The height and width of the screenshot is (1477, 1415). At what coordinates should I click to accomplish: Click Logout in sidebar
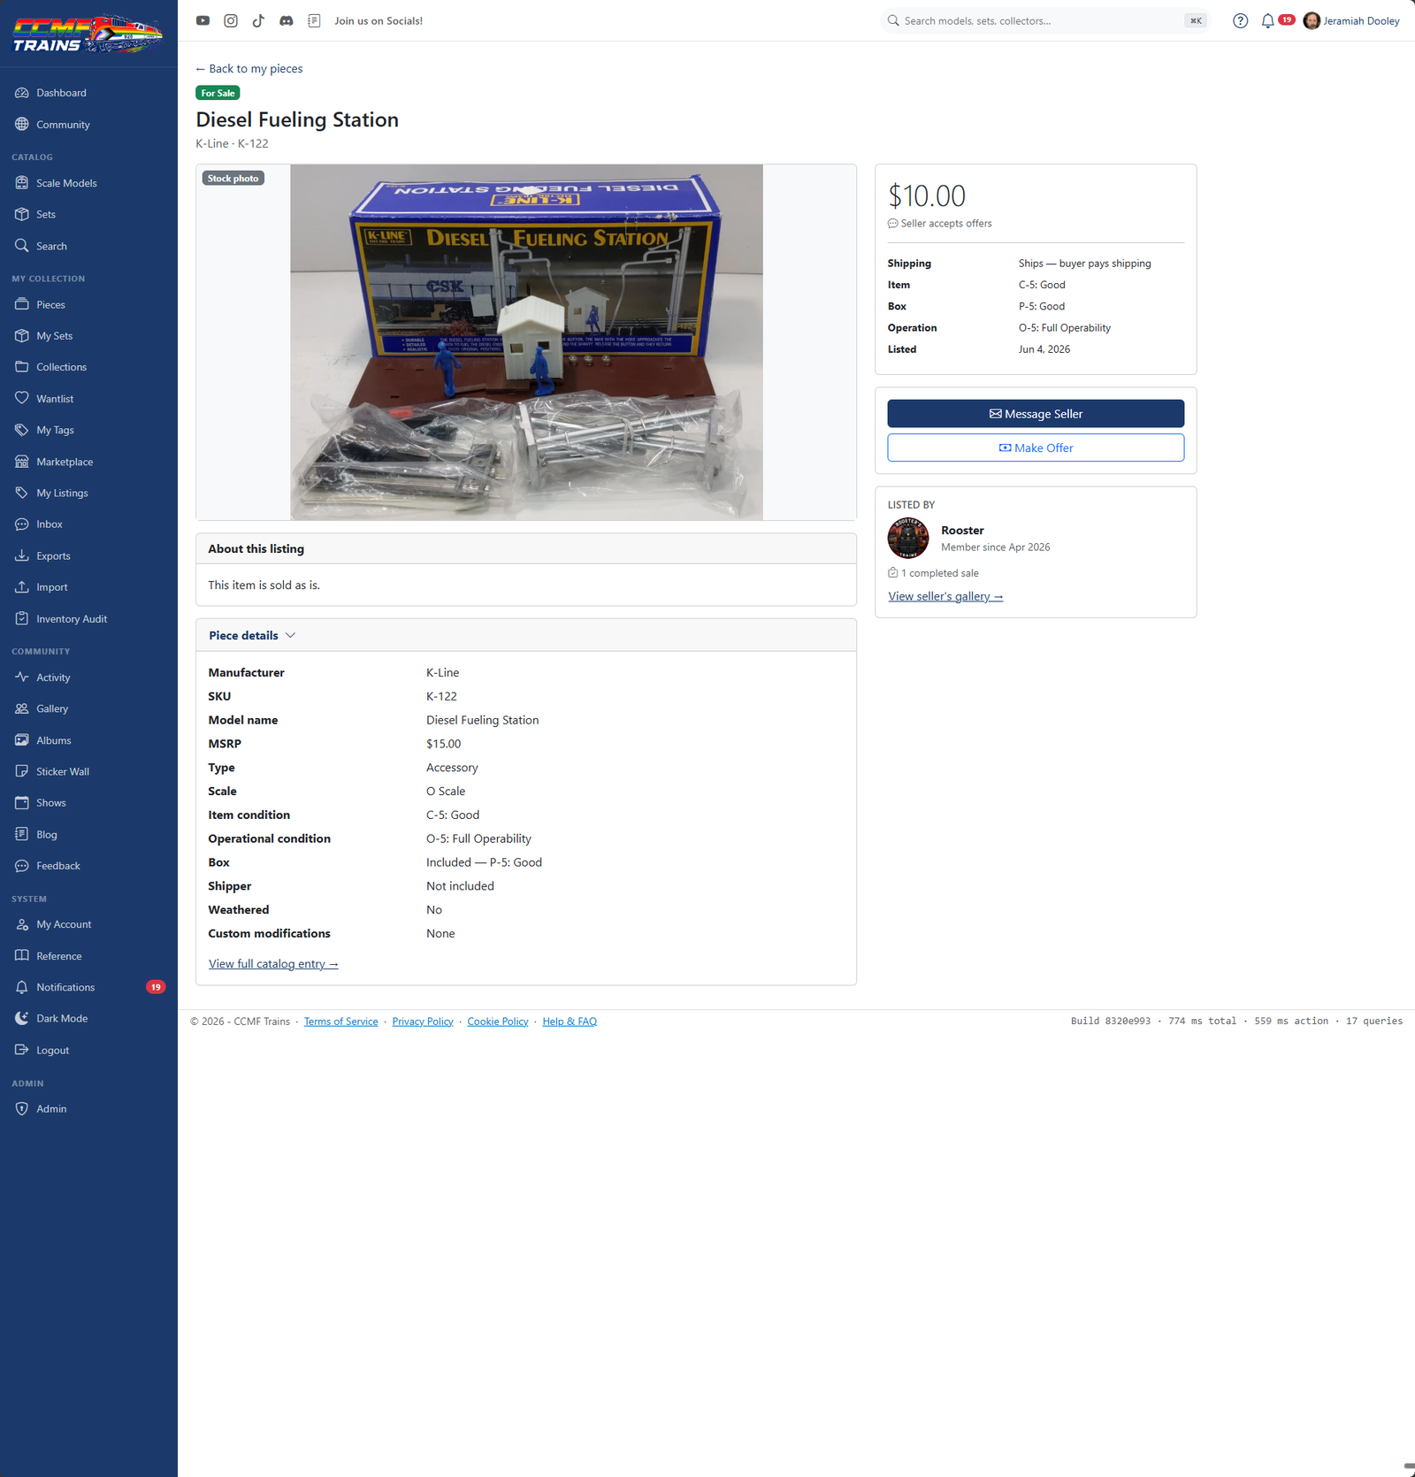(x=88, y=1050)
